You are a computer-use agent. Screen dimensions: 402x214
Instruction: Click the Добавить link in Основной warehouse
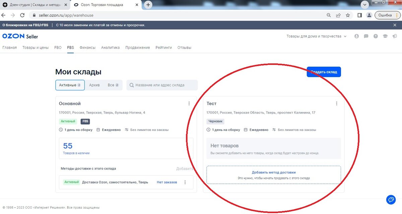point(185,168)
